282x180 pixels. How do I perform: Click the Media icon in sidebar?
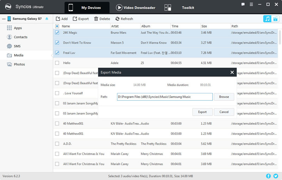click(x=10, y=55)
